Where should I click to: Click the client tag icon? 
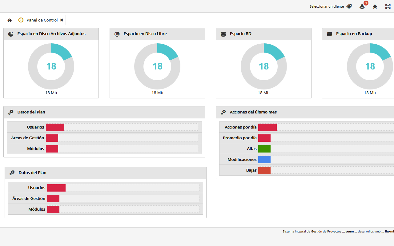[349, 6]
